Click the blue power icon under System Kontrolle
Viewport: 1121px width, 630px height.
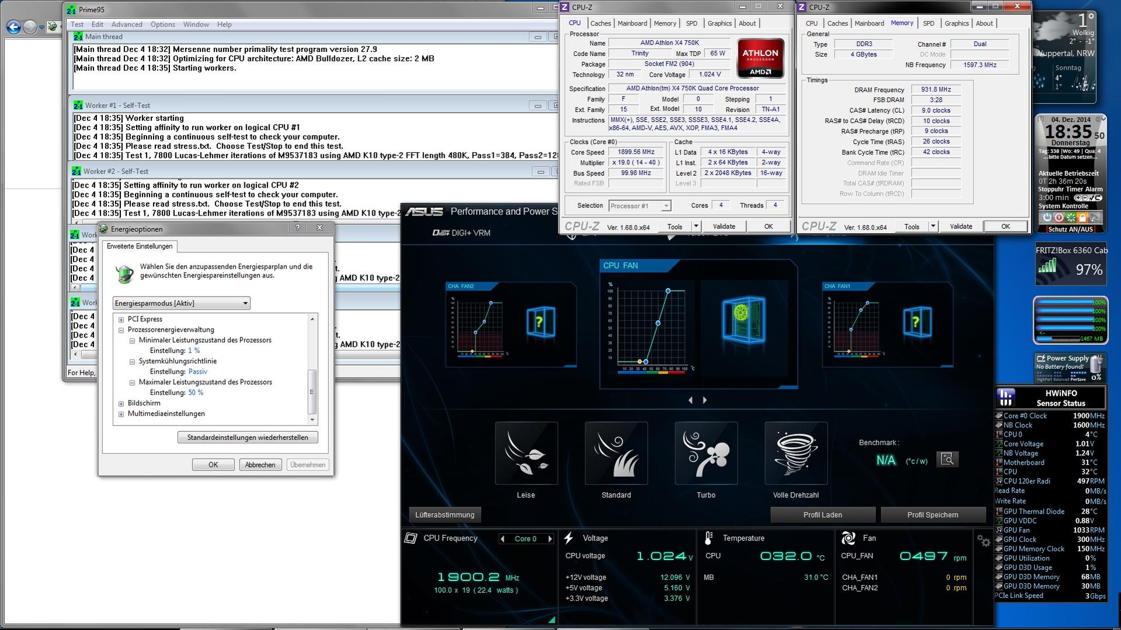(x=1047, y=217)
